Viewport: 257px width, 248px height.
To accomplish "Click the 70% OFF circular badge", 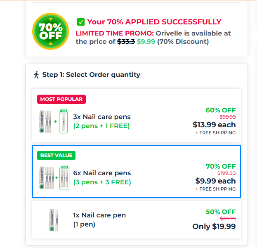I will click(50, 31).
